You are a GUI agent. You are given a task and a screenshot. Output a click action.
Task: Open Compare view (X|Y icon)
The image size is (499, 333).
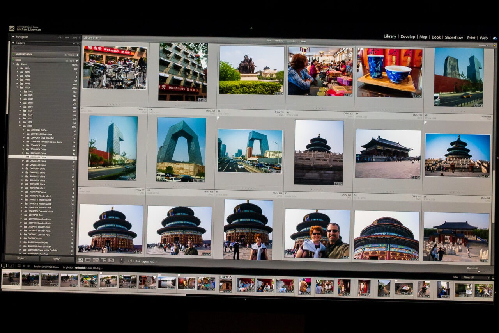tap(96, 260)
